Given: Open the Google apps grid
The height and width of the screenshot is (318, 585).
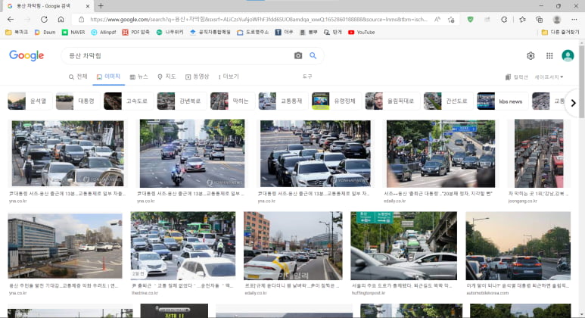Looking at the screenshot, I should point(549,55).
